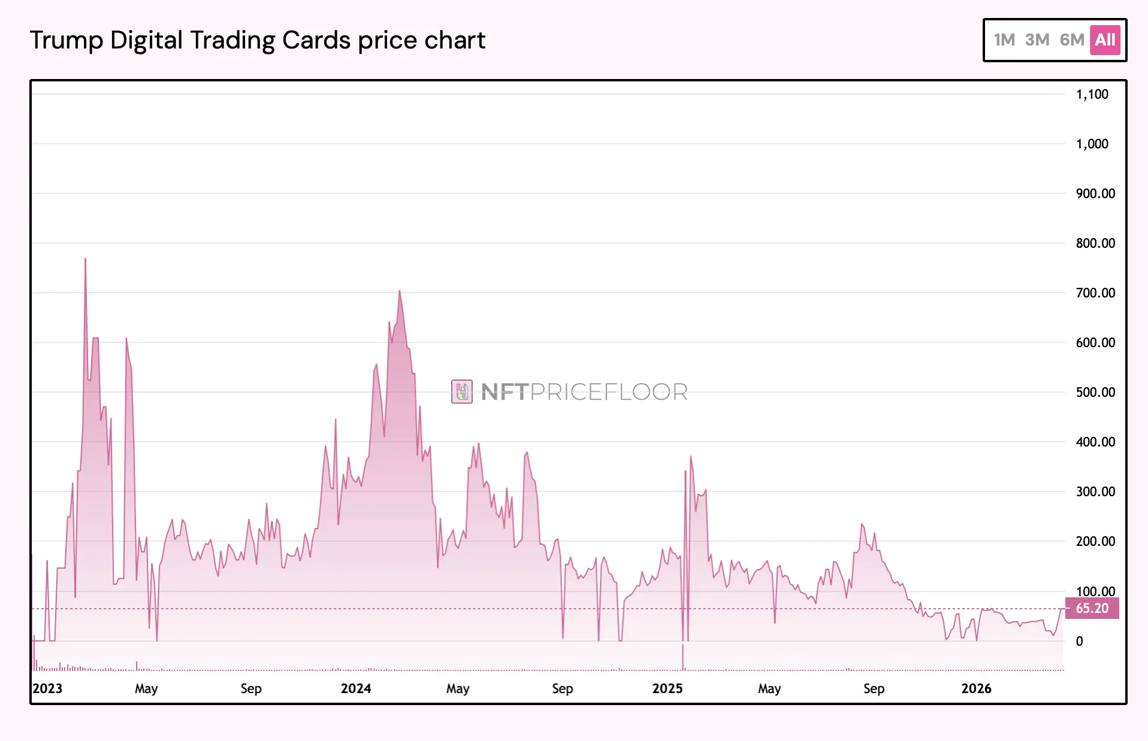
Task: Click the 1,100 y-axis price label
Action: click(x=1092, y=94)
